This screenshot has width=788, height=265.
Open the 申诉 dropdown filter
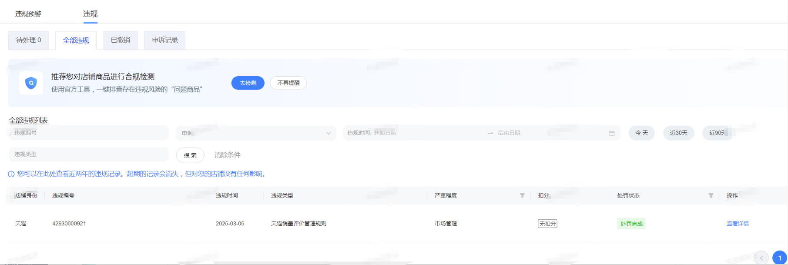(256, 133)
